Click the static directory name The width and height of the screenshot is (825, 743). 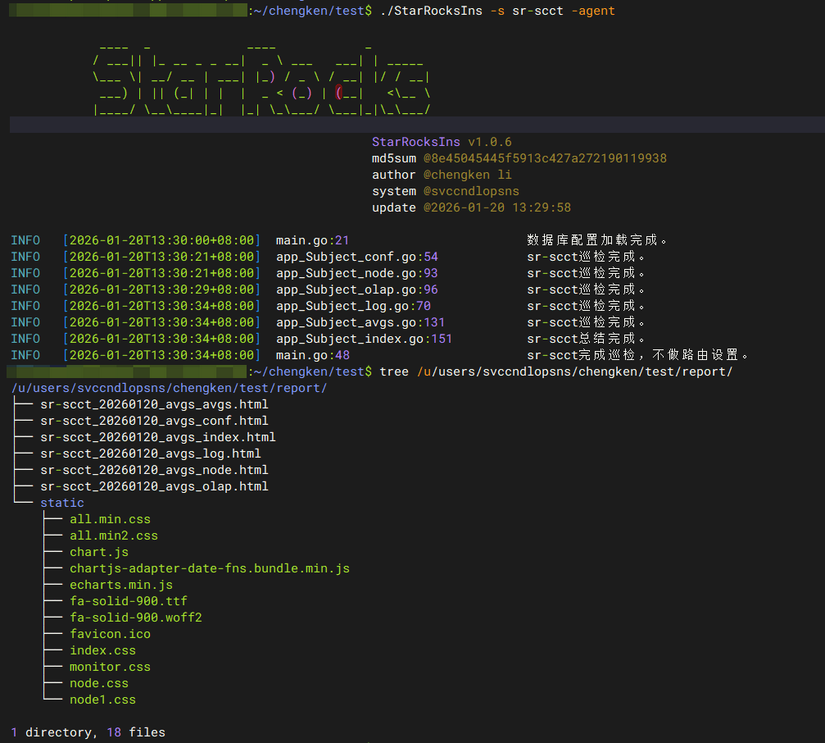(62, 503)
